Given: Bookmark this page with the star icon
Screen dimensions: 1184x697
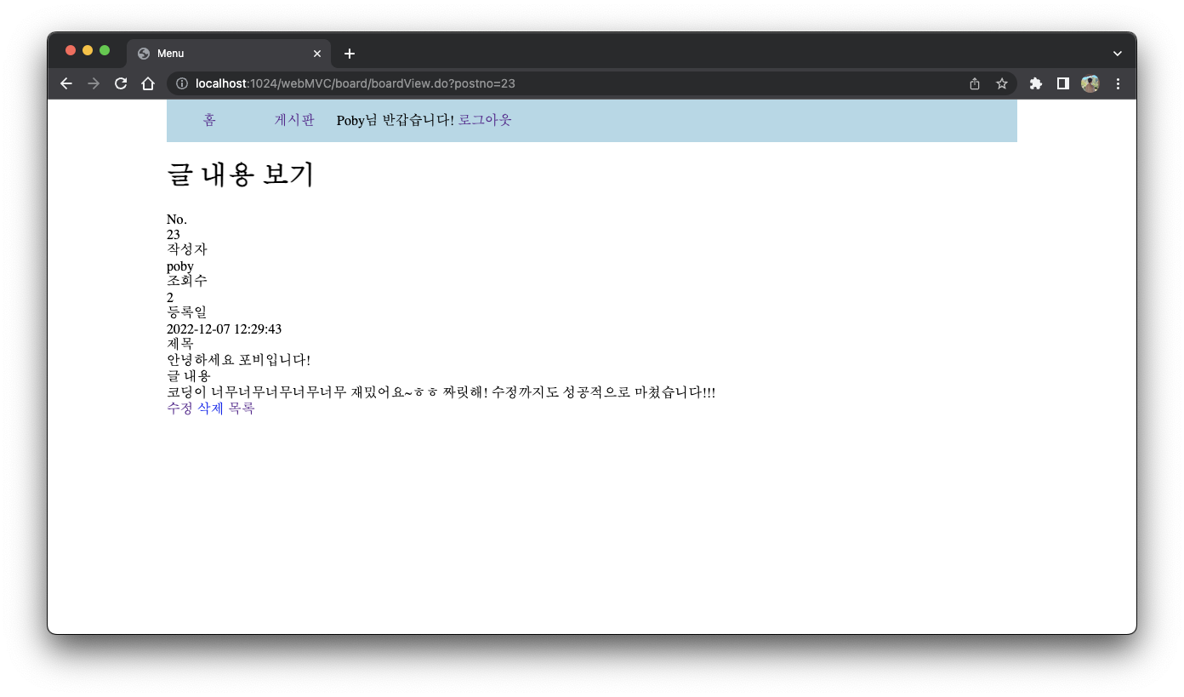Looking at the screenshot, I should (1002, 83).
